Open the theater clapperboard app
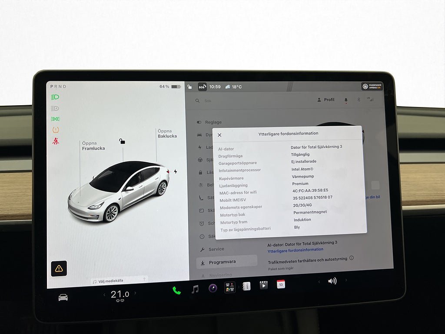Image resolution: width=445 pixels, height=334 pixels. coord(263,285)
